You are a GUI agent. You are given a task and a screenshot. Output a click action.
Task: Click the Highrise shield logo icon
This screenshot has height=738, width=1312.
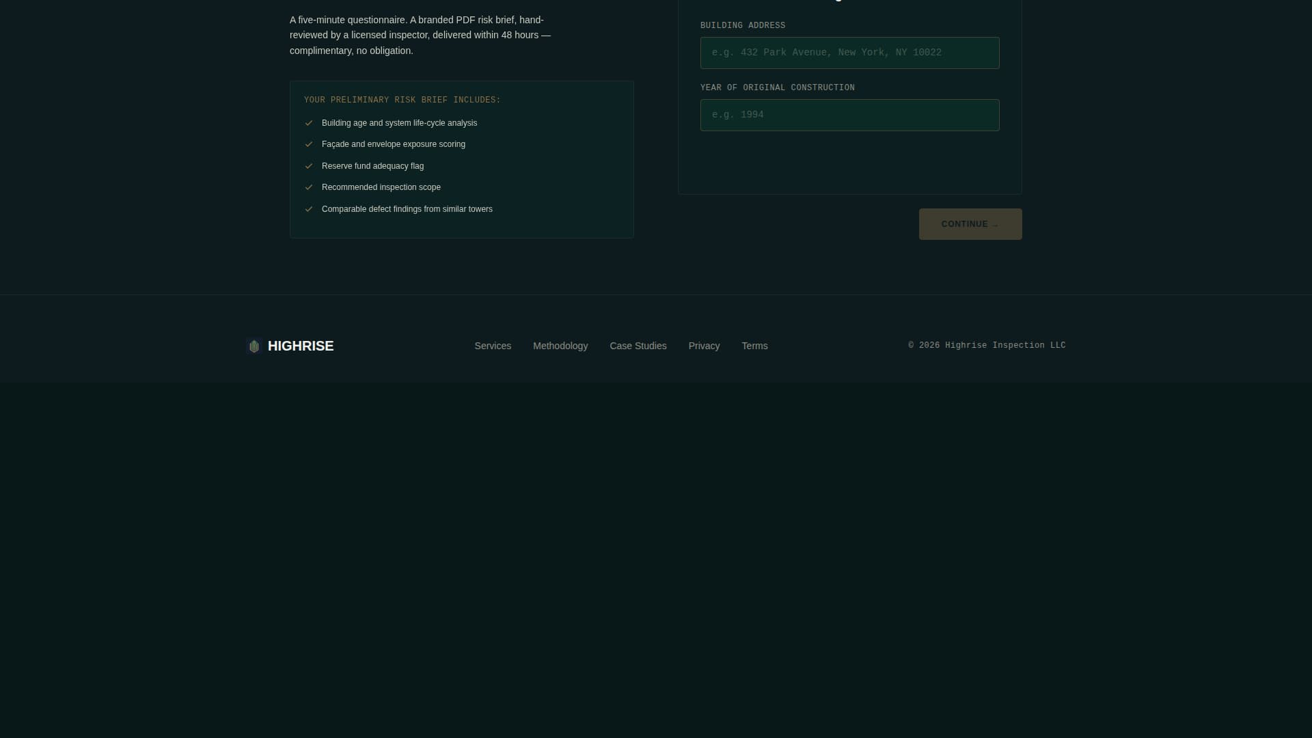(x=254, y=346)
